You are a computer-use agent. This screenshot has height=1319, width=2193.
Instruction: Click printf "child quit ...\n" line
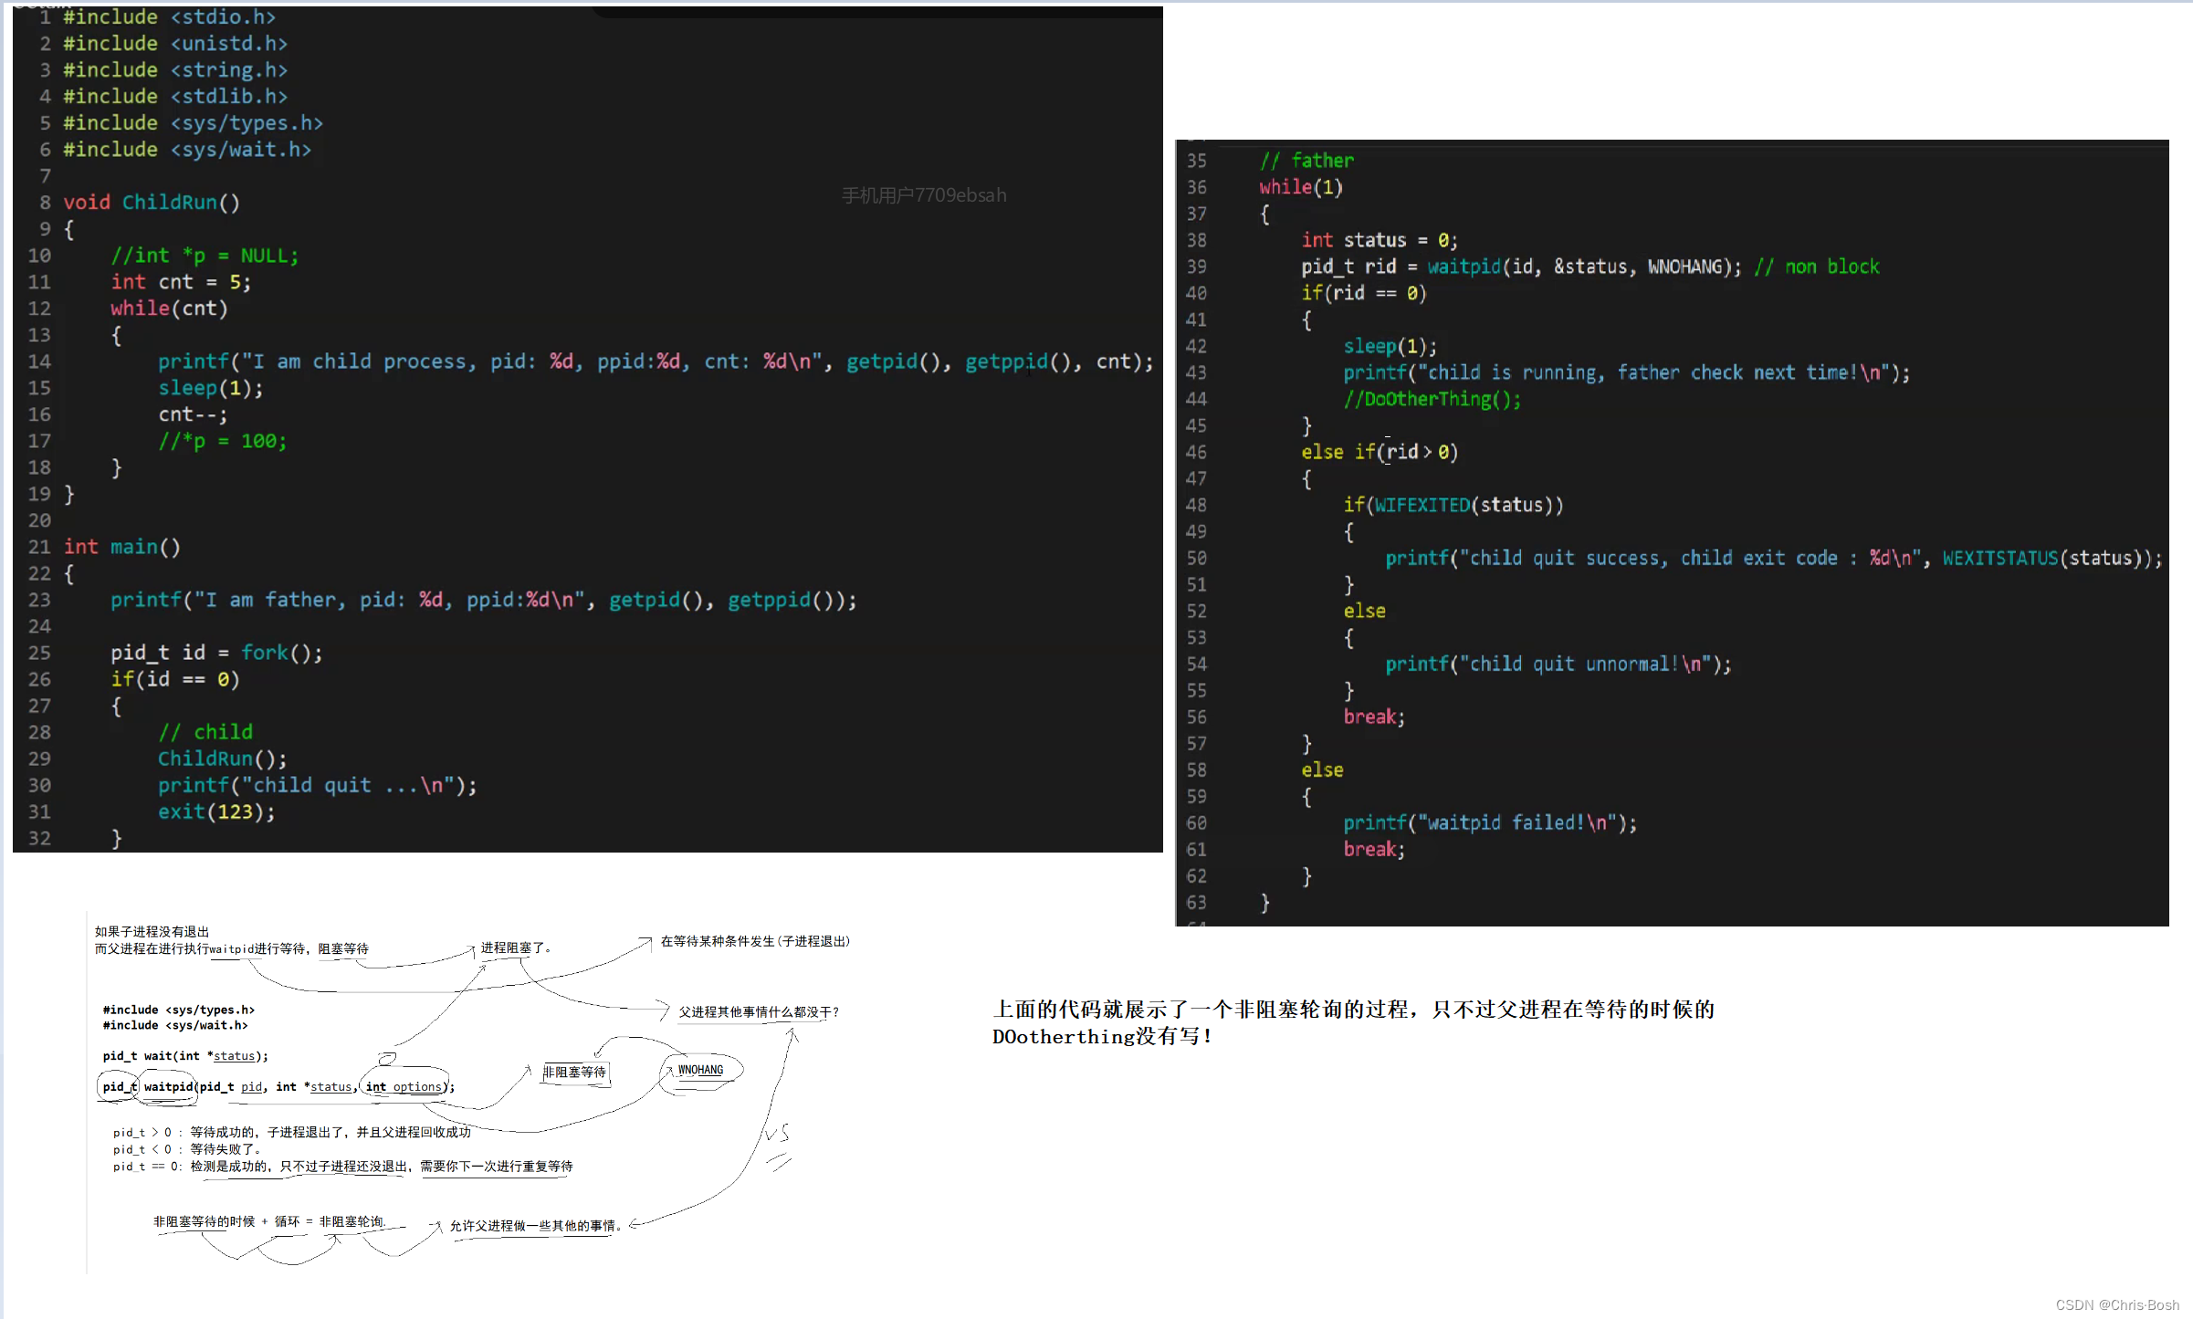pyautogui.click(x=318, y=785)
